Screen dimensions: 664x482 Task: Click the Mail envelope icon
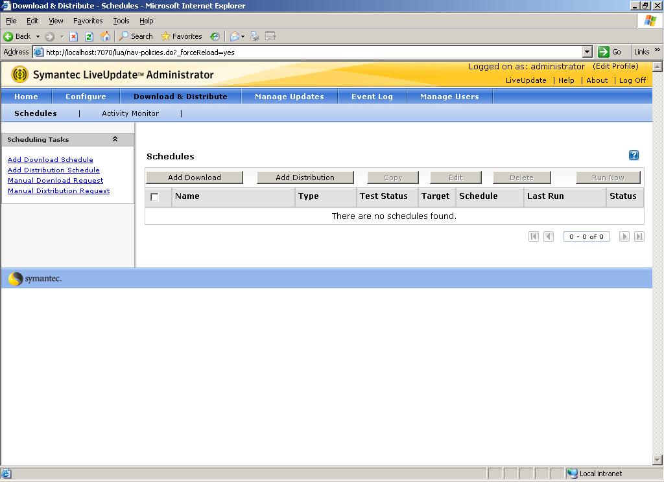coord(234,36)
